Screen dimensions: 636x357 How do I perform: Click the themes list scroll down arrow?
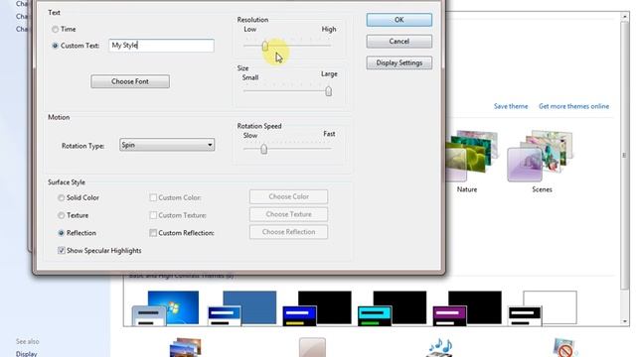[x=624, y=321]
